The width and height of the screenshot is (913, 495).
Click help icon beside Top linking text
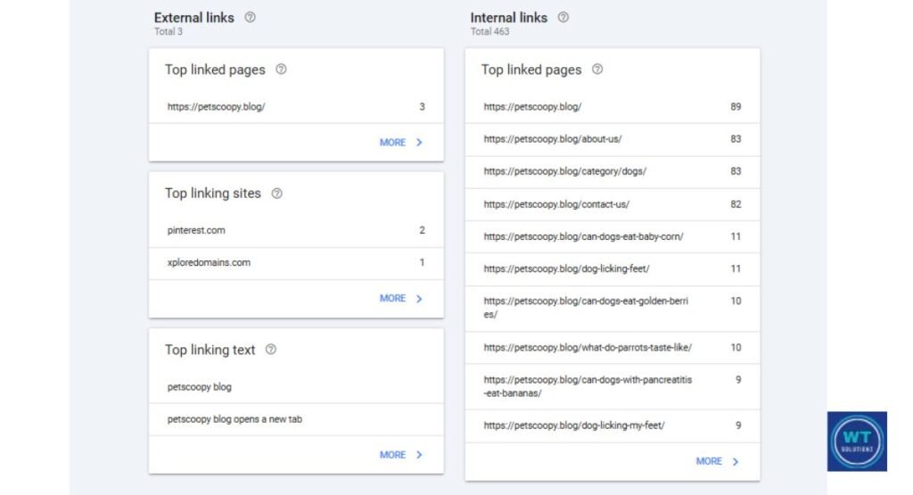point(271,350)
